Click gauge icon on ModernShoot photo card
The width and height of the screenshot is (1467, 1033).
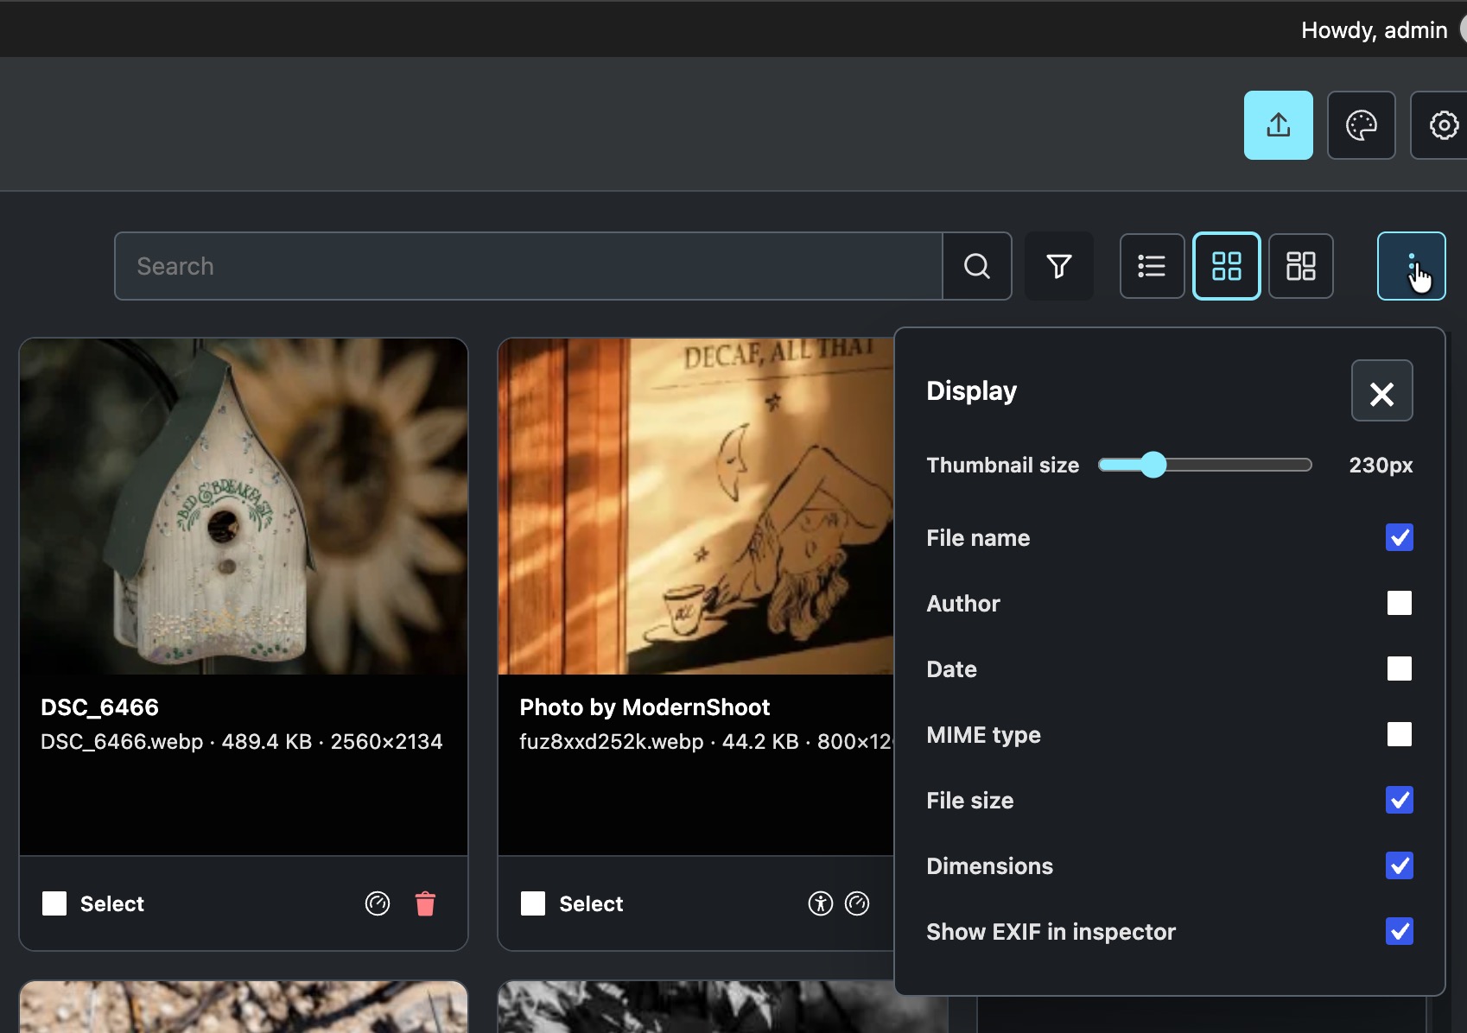coord(857,903)
